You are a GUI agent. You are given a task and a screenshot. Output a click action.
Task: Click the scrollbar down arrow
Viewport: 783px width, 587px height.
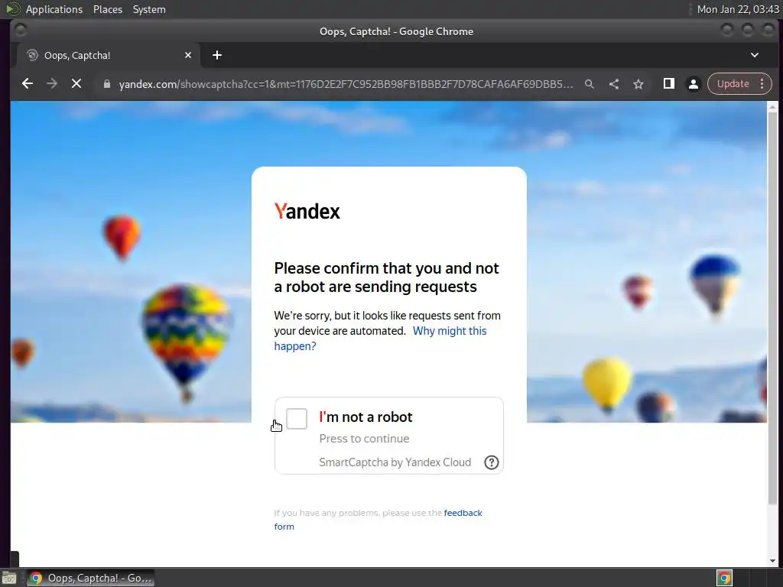[772, 560]
